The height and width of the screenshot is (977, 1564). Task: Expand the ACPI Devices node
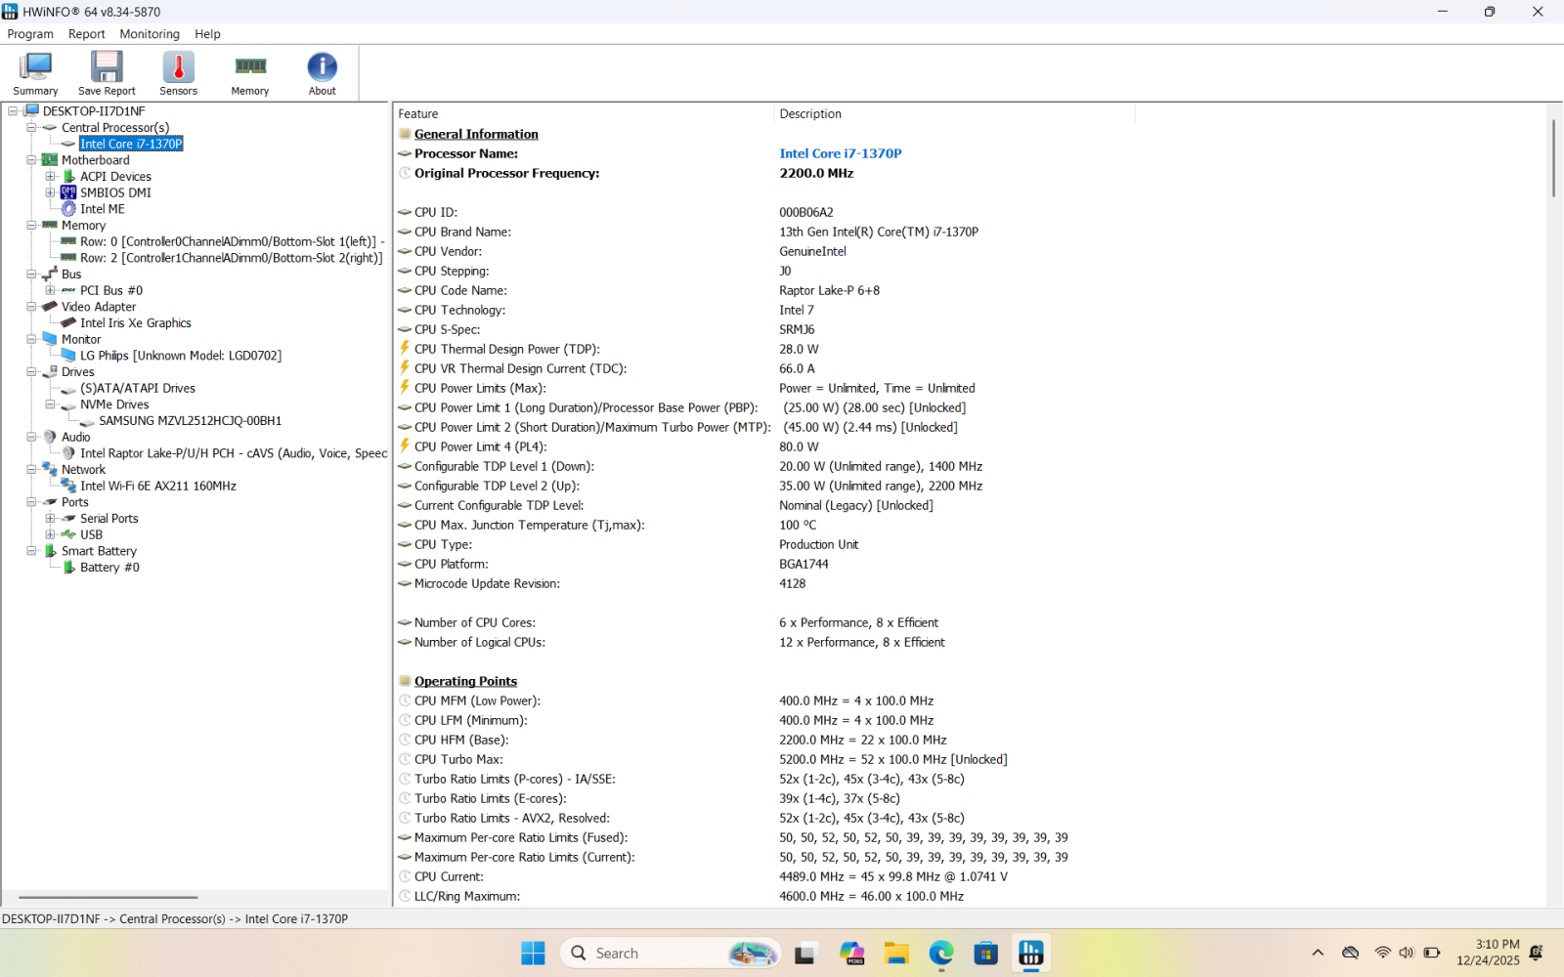click(50, 177)
